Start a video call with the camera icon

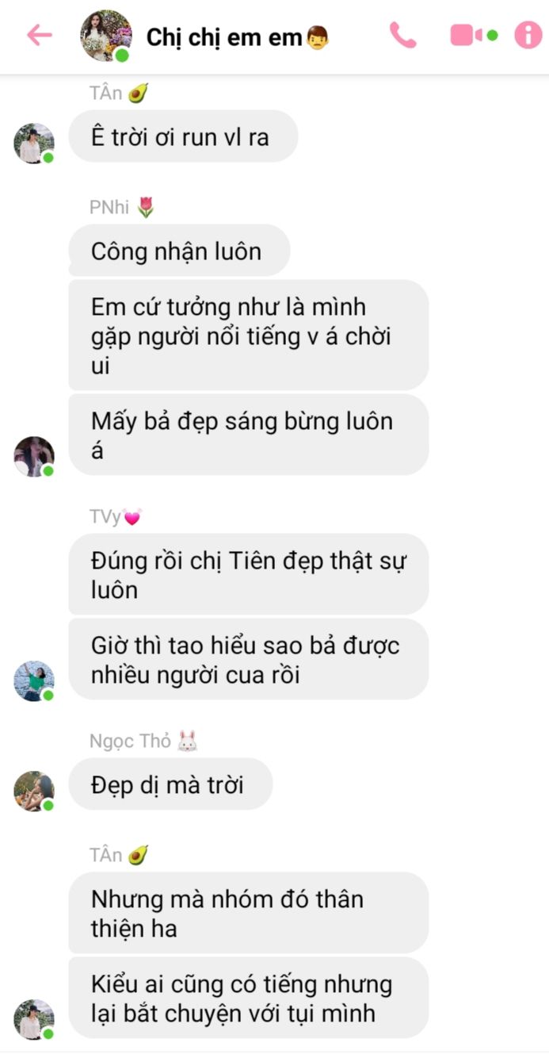point(473,36)
